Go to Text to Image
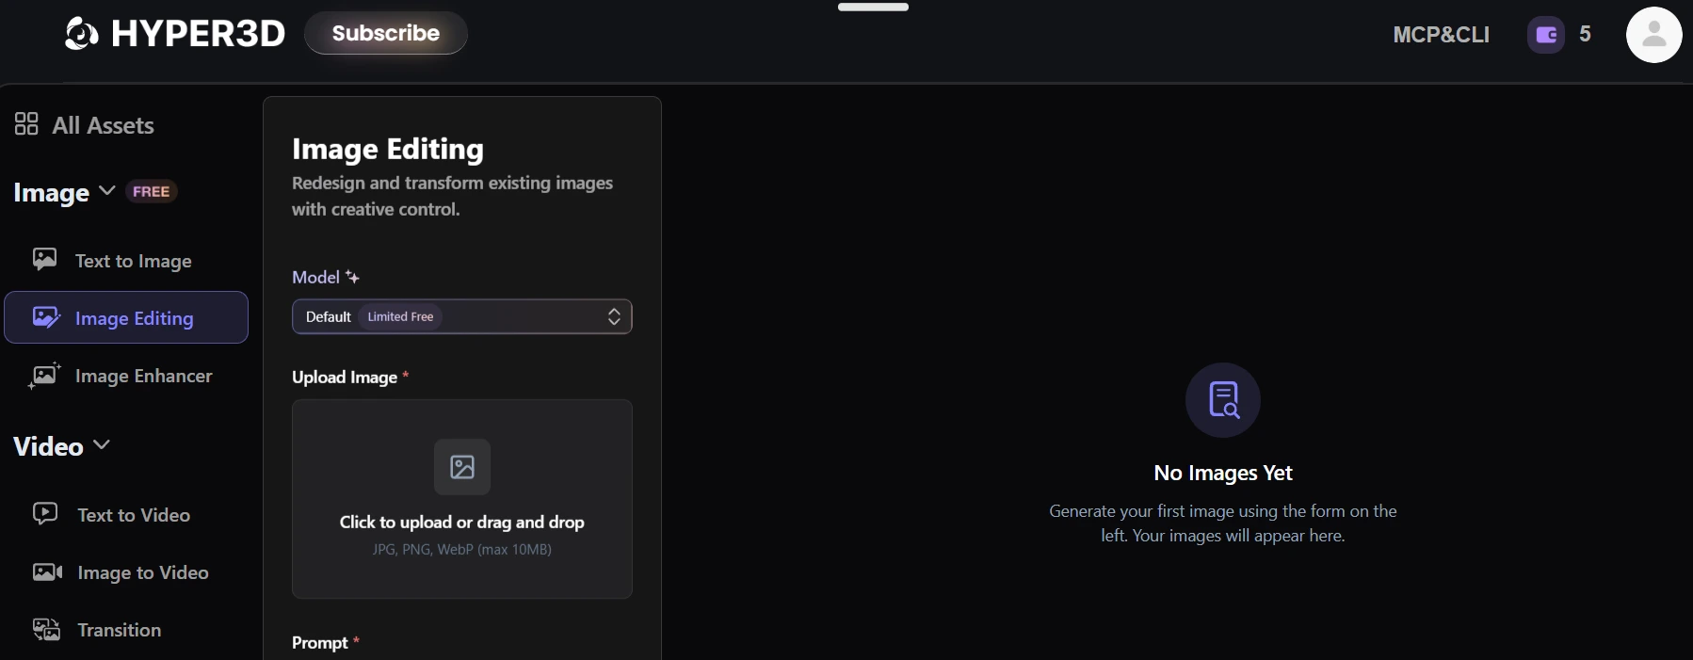 [134, 261]
